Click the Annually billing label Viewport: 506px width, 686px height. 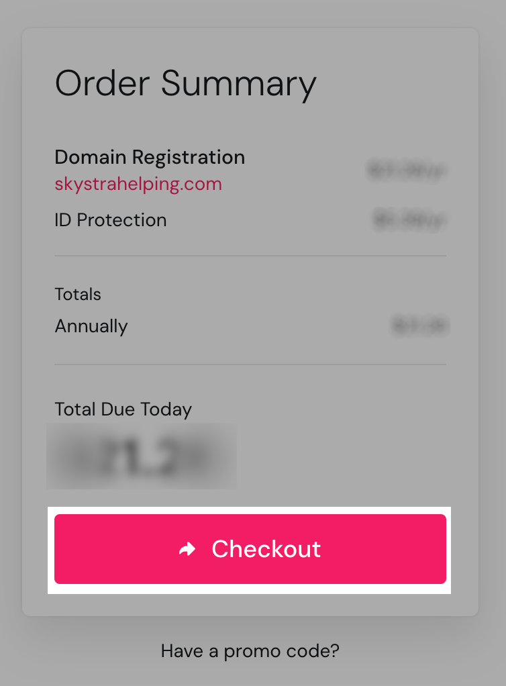click(x=91, y=327)
